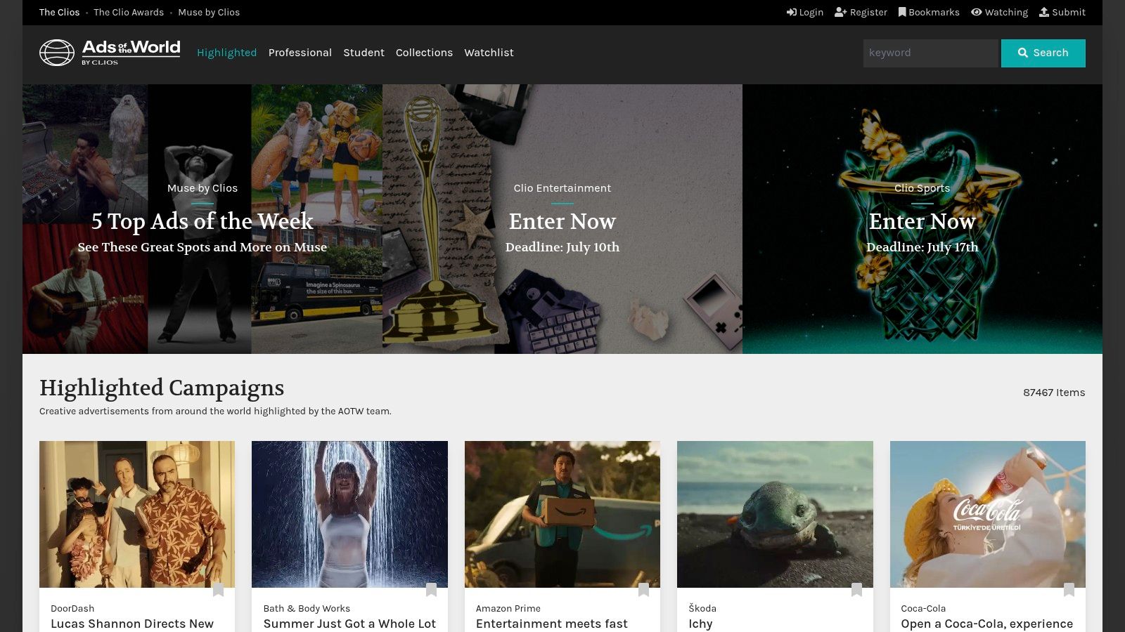
Task: Open the Professional nav tab
Action: coord(300,53)
